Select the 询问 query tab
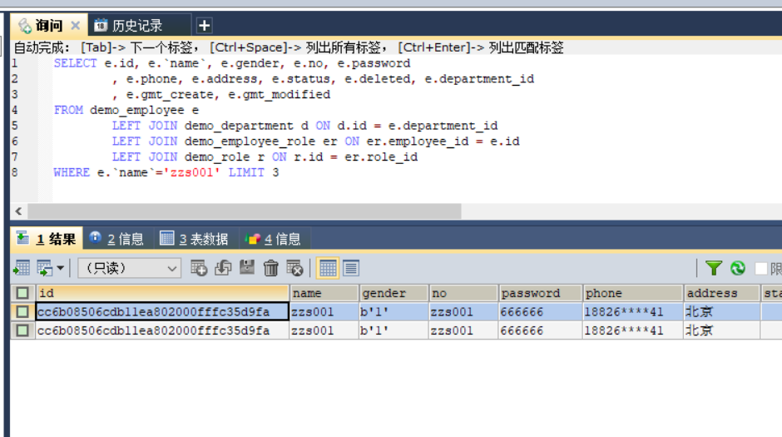This screenshot has width=782, height=437. 49,26
